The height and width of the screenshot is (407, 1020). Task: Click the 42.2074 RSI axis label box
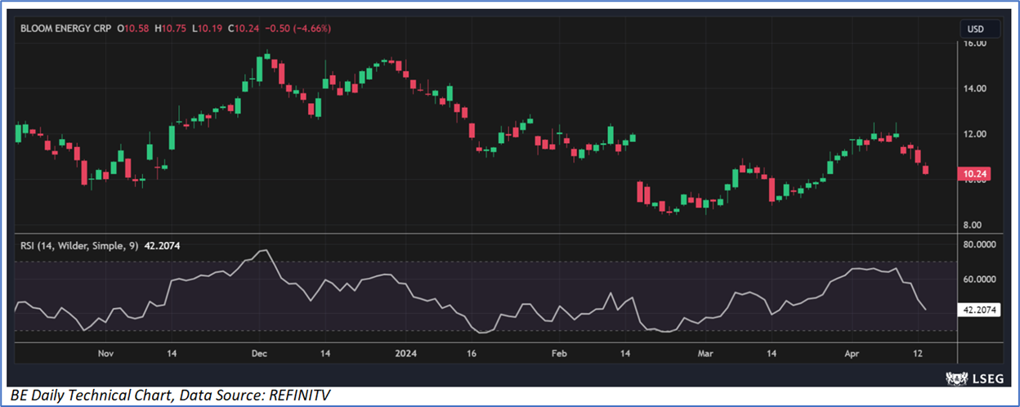pyautogui.click(x=978, y=310)
